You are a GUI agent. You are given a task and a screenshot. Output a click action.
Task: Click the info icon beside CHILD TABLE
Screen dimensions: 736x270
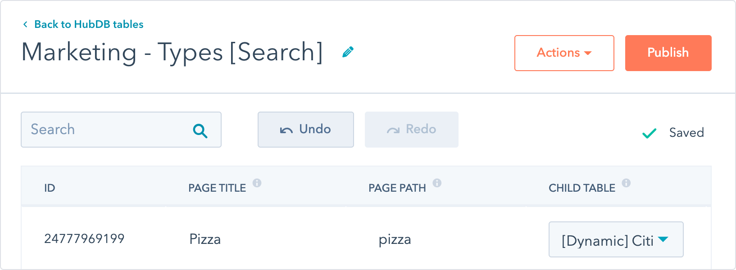626,183
